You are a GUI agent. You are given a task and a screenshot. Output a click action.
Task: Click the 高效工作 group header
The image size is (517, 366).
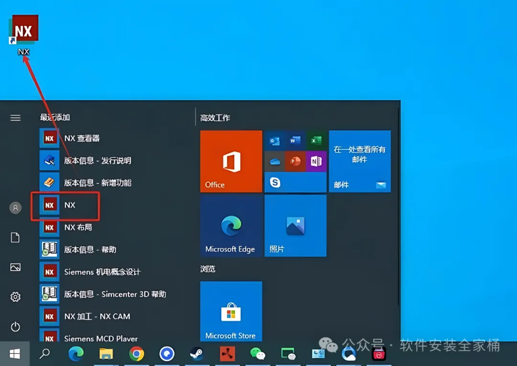(x=215, y=118)
